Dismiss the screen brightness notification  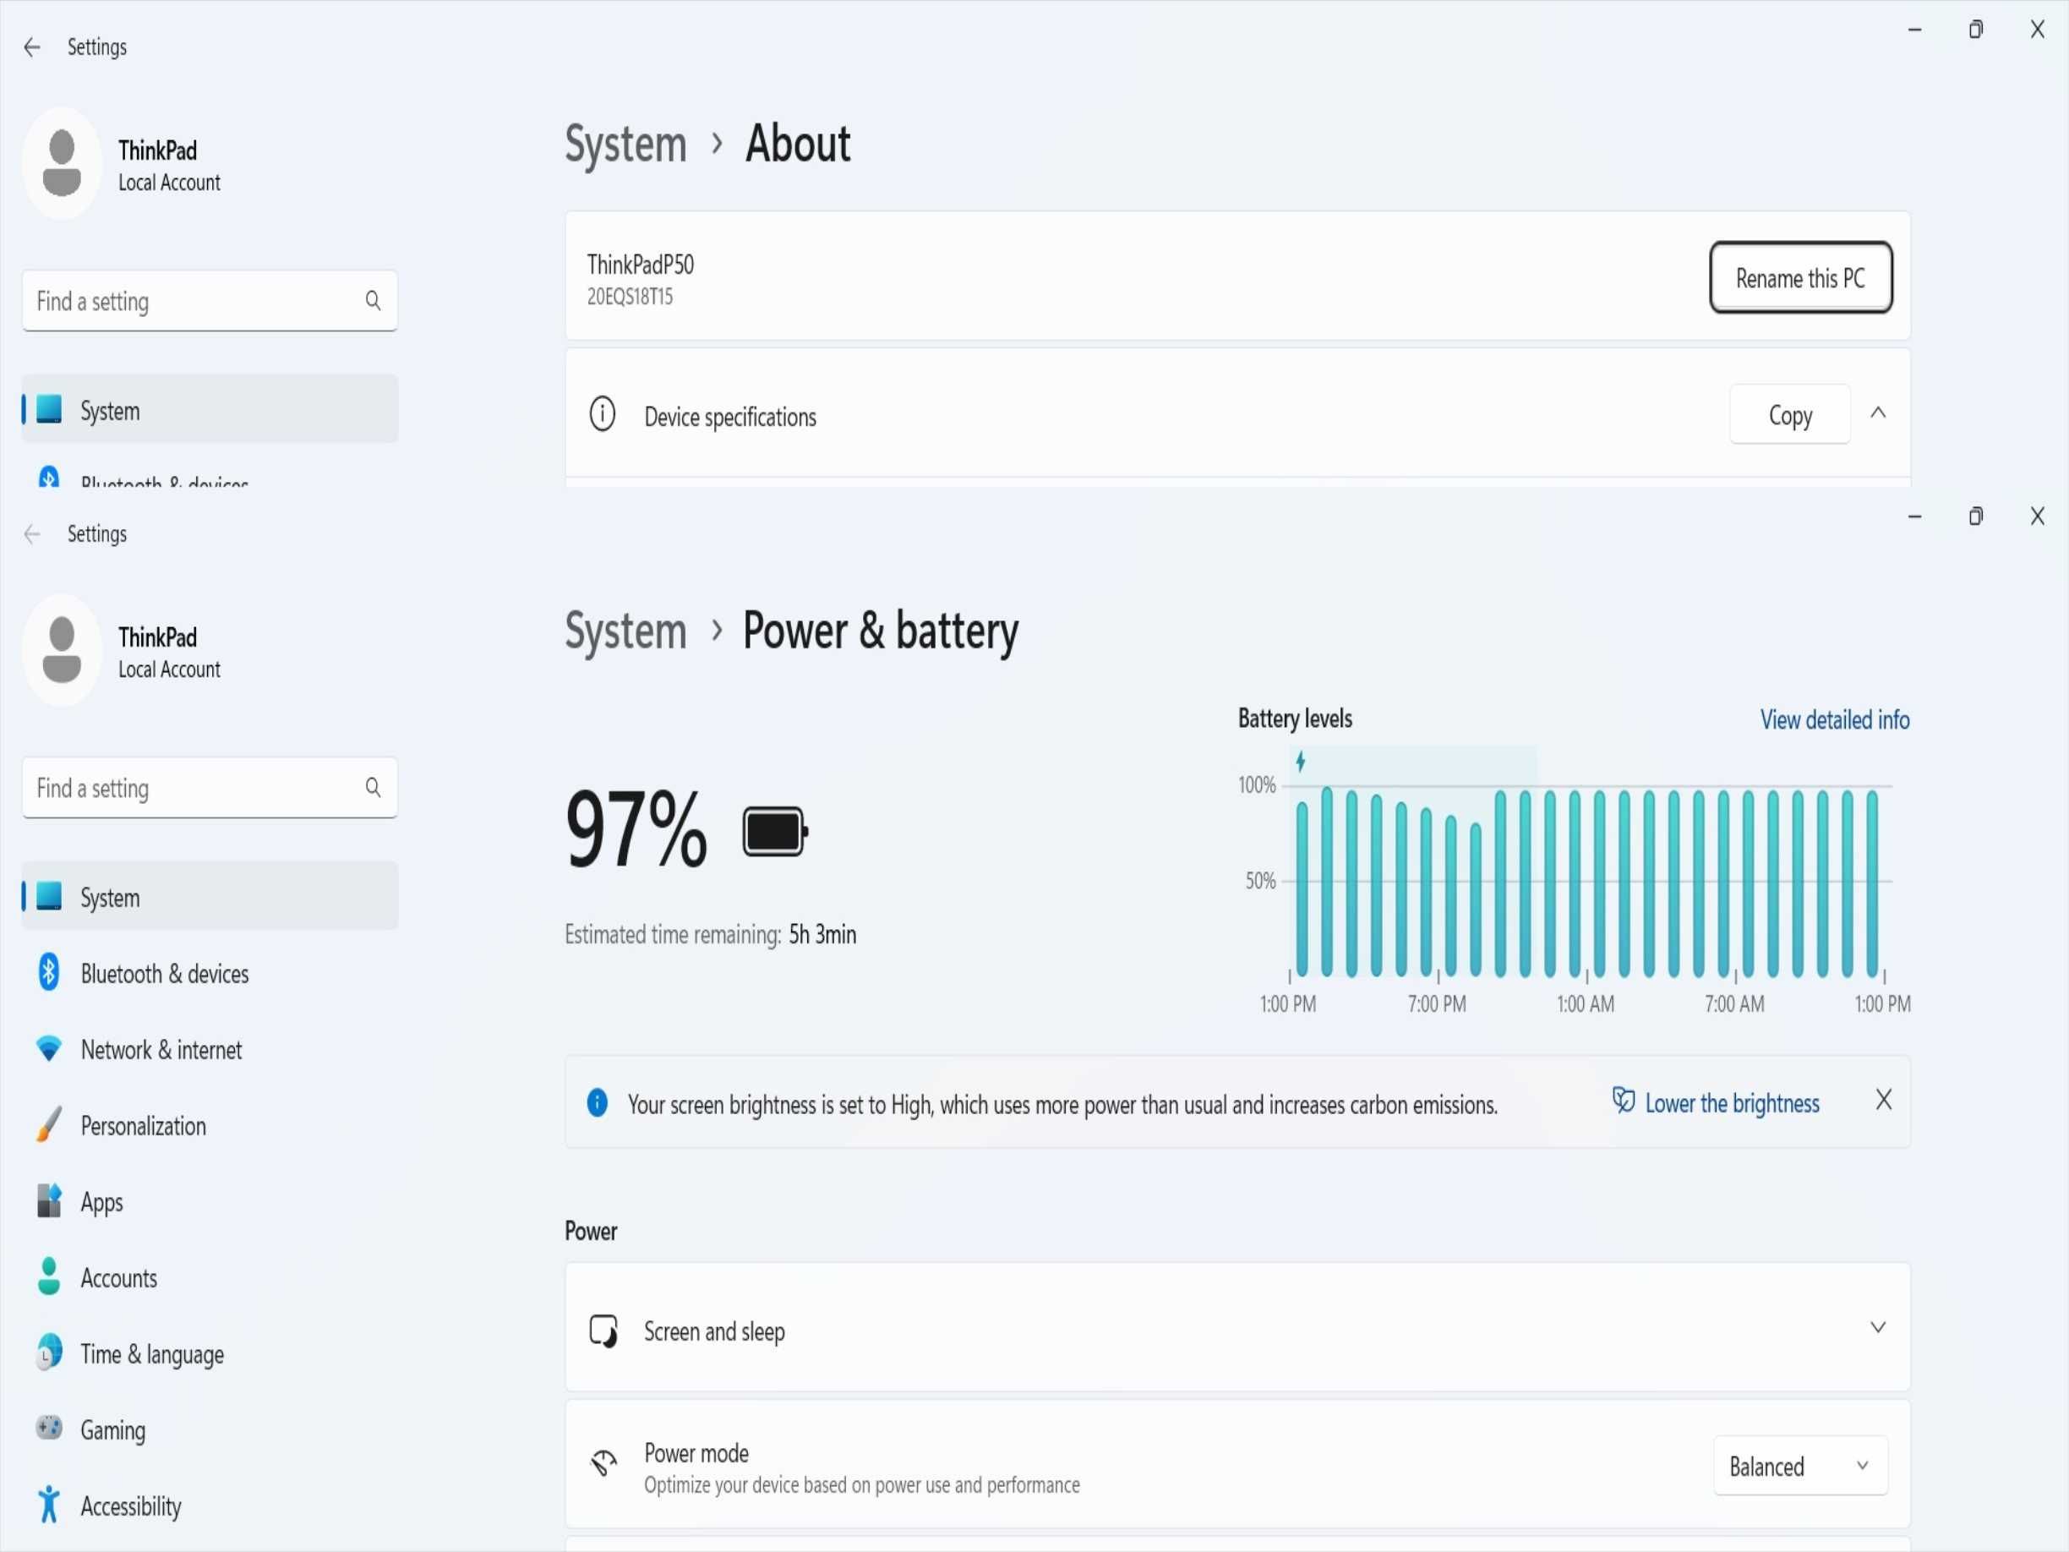tap(1884, 1100)
